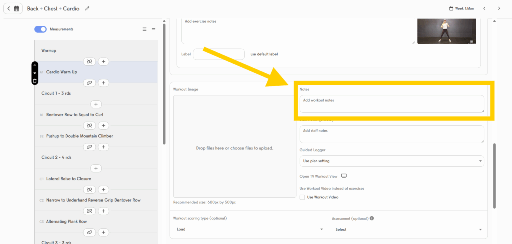The height and width of the screenshot is (244, 512).
Task: Open the Workout scoring type Load dropdown
Action: click(249, 229)
